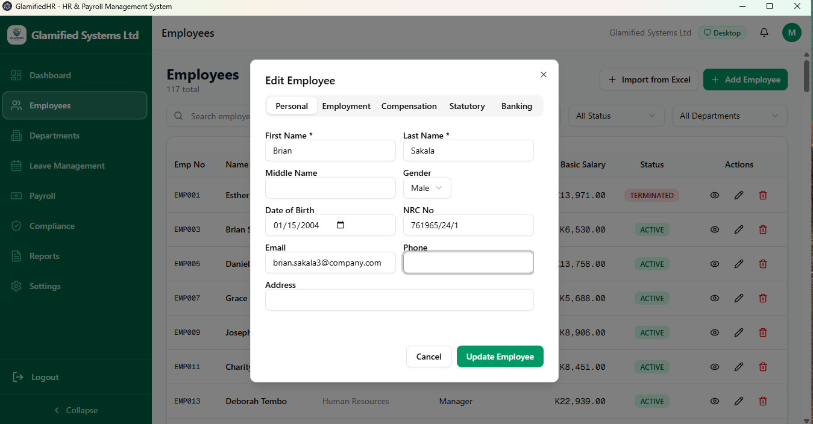The height and width of the screenshot is (424, 813).
Task: Switch to the Employment tab
Action: click(x=346, y=106)
